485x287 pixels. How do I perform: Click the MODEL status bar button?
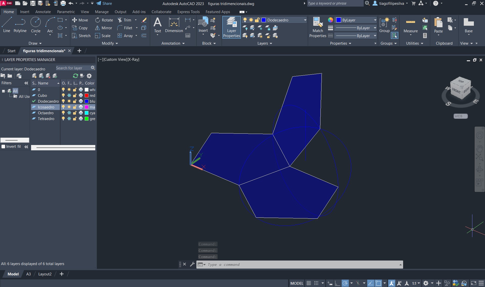coord(296,283)
